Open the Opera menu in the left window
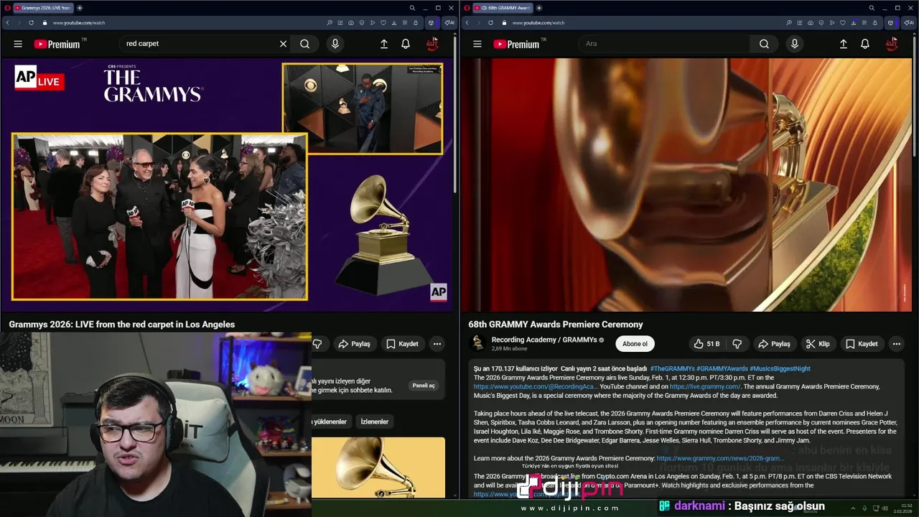Screen dimensions: 919x517 tap(6, 8)
